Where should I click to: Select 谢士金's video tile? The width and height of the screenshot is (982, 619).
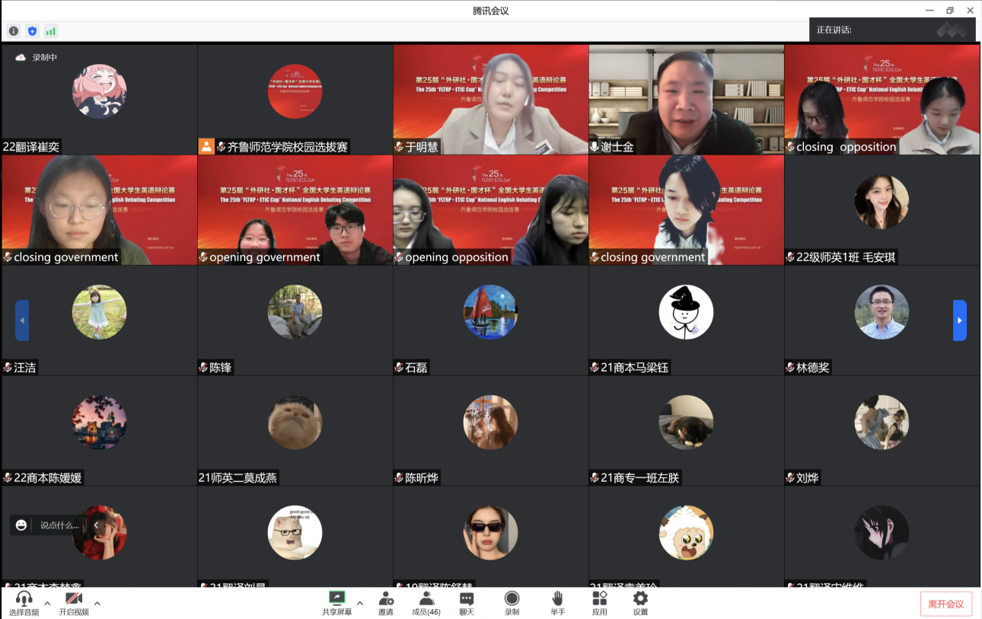coord(686,99)
